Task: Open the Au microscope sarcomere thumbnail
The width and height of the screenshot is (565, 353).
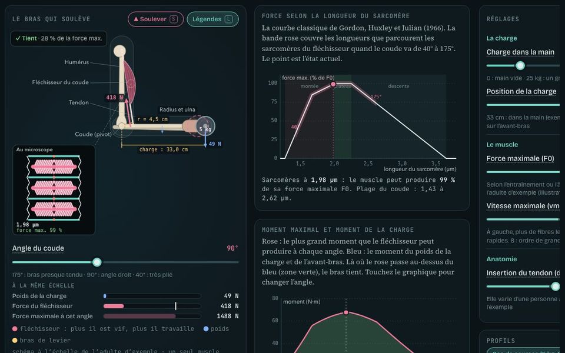Action: click(x=54, y=190)
